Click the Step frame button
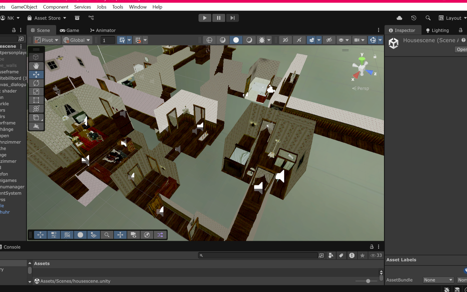Image resolution: width=467 pixels, height=292 pixels. click(x=232, y=18)
